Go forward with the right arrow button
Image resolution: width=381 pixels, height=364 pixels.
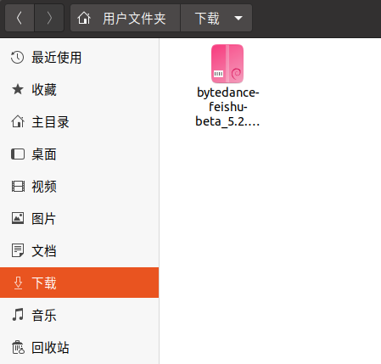49,18
